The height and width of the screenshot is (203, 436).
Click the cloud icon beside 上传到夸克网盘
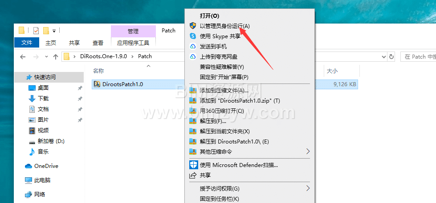193,56
